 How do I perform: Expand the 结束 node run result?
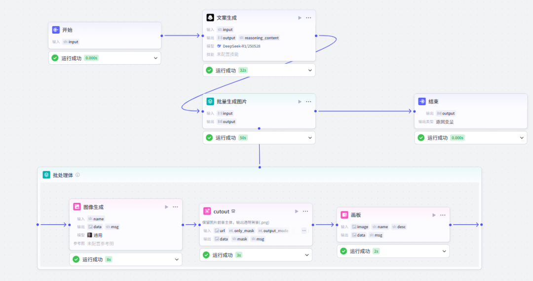point(522,138)
